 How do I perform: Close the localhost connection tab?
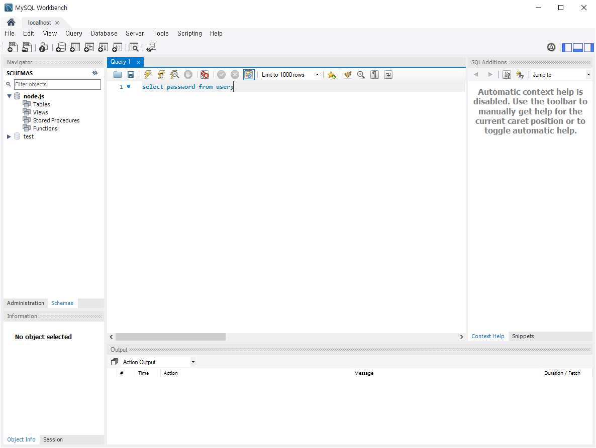pos(57,23)
